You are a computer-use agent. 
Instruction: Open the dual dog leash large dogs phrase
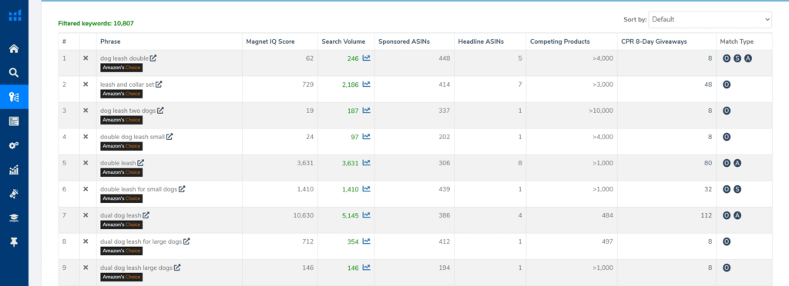[136, 268]
